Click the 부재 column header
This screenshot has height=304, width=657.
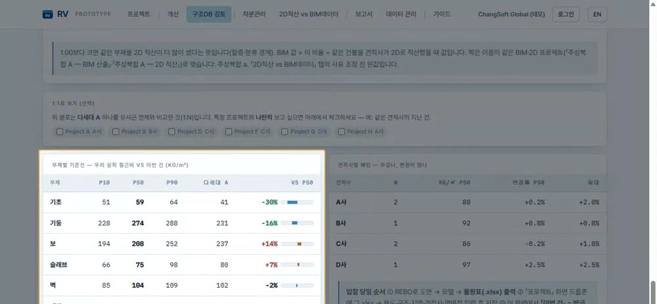[55, 183]
